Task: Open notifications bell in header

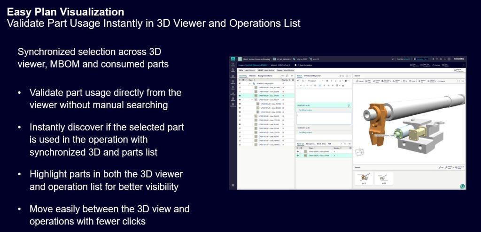Action: [441, 59]
